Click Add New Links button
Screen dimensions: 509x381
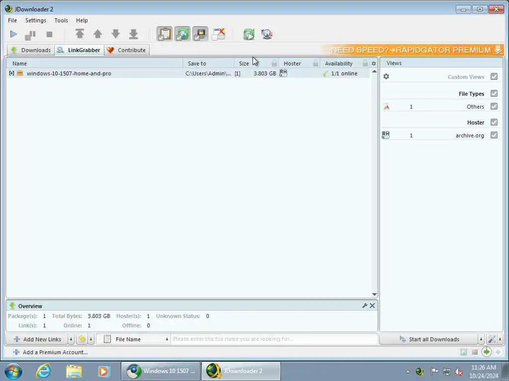tap(37, 339)
